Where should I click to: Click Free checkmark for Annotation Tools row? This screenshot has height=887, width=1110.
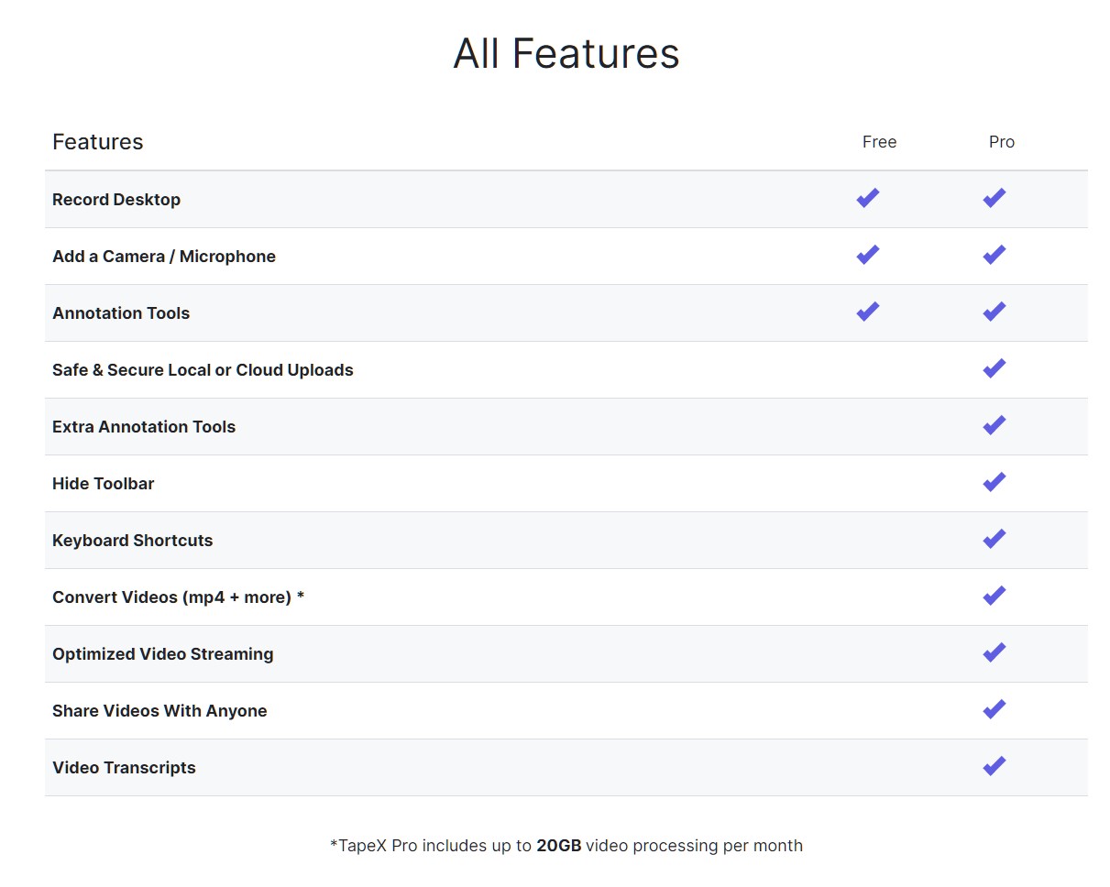[x=867, y=312]
